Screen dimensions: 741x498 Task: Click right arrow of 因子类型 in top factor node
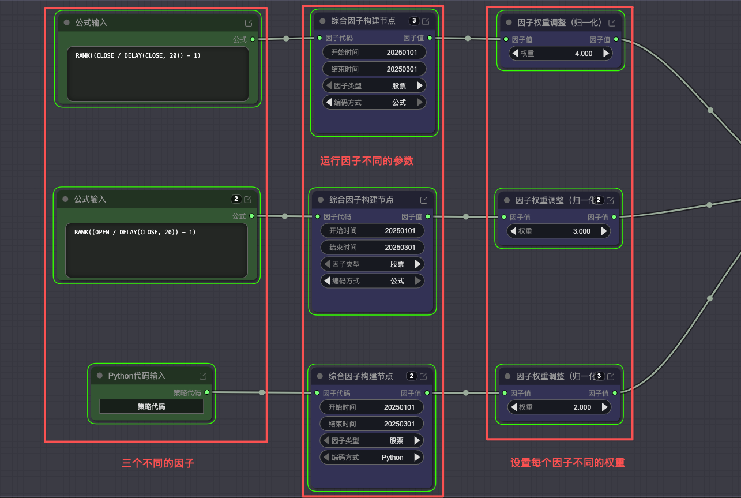click(x=419, y=85)
